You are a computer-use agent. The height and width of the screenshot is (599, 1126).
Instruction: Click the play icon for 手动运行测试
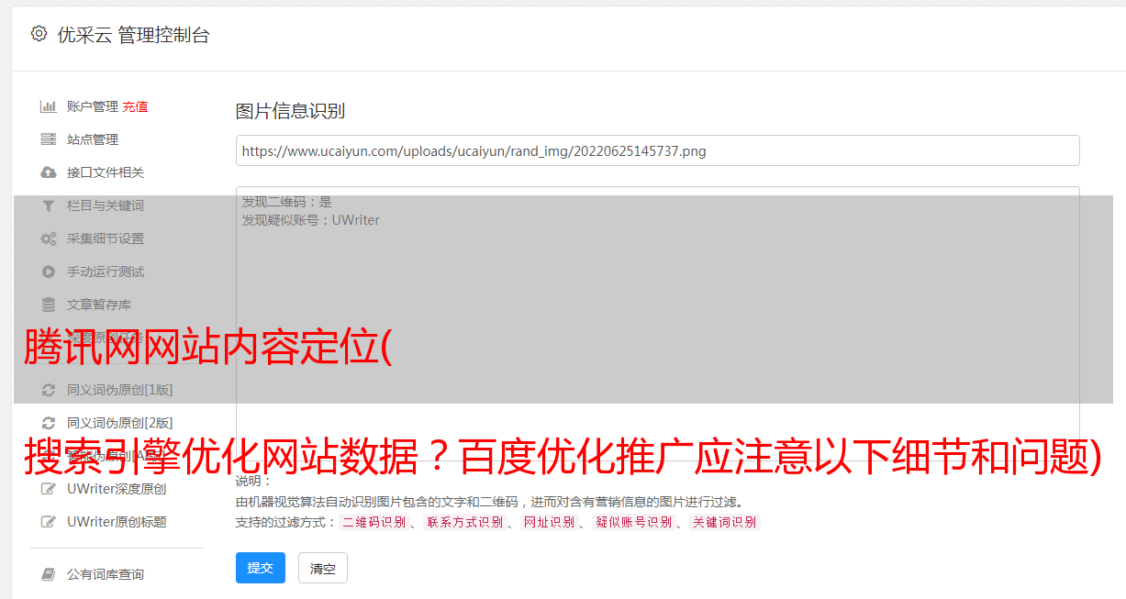point(49,272)
